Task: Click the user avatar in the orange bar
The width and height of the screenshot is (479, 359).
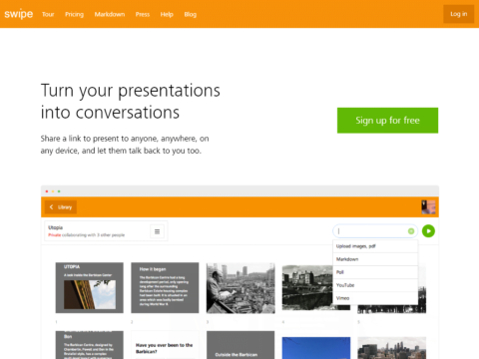Action: (x=428, y=207)
